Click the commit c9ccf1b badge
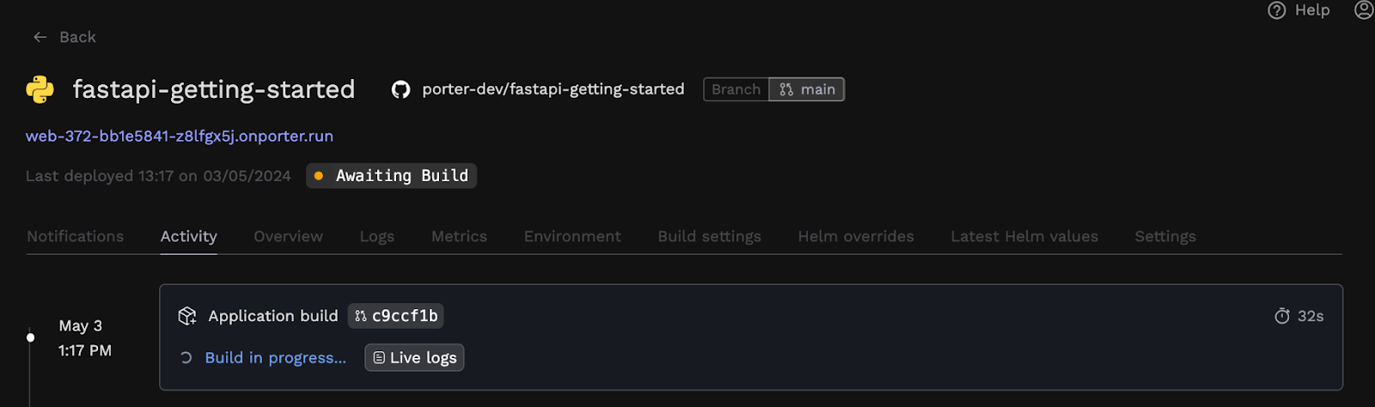Screen dimensions: 1375x407 (x=395, y=316)
